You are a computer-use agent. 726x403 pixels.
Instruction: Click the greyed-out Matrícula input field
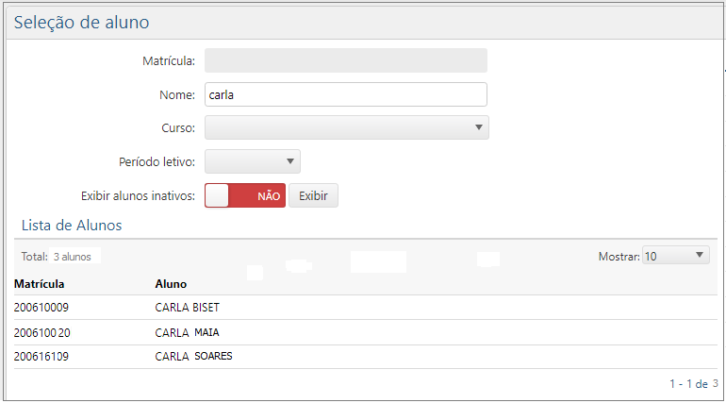point(345,61)
